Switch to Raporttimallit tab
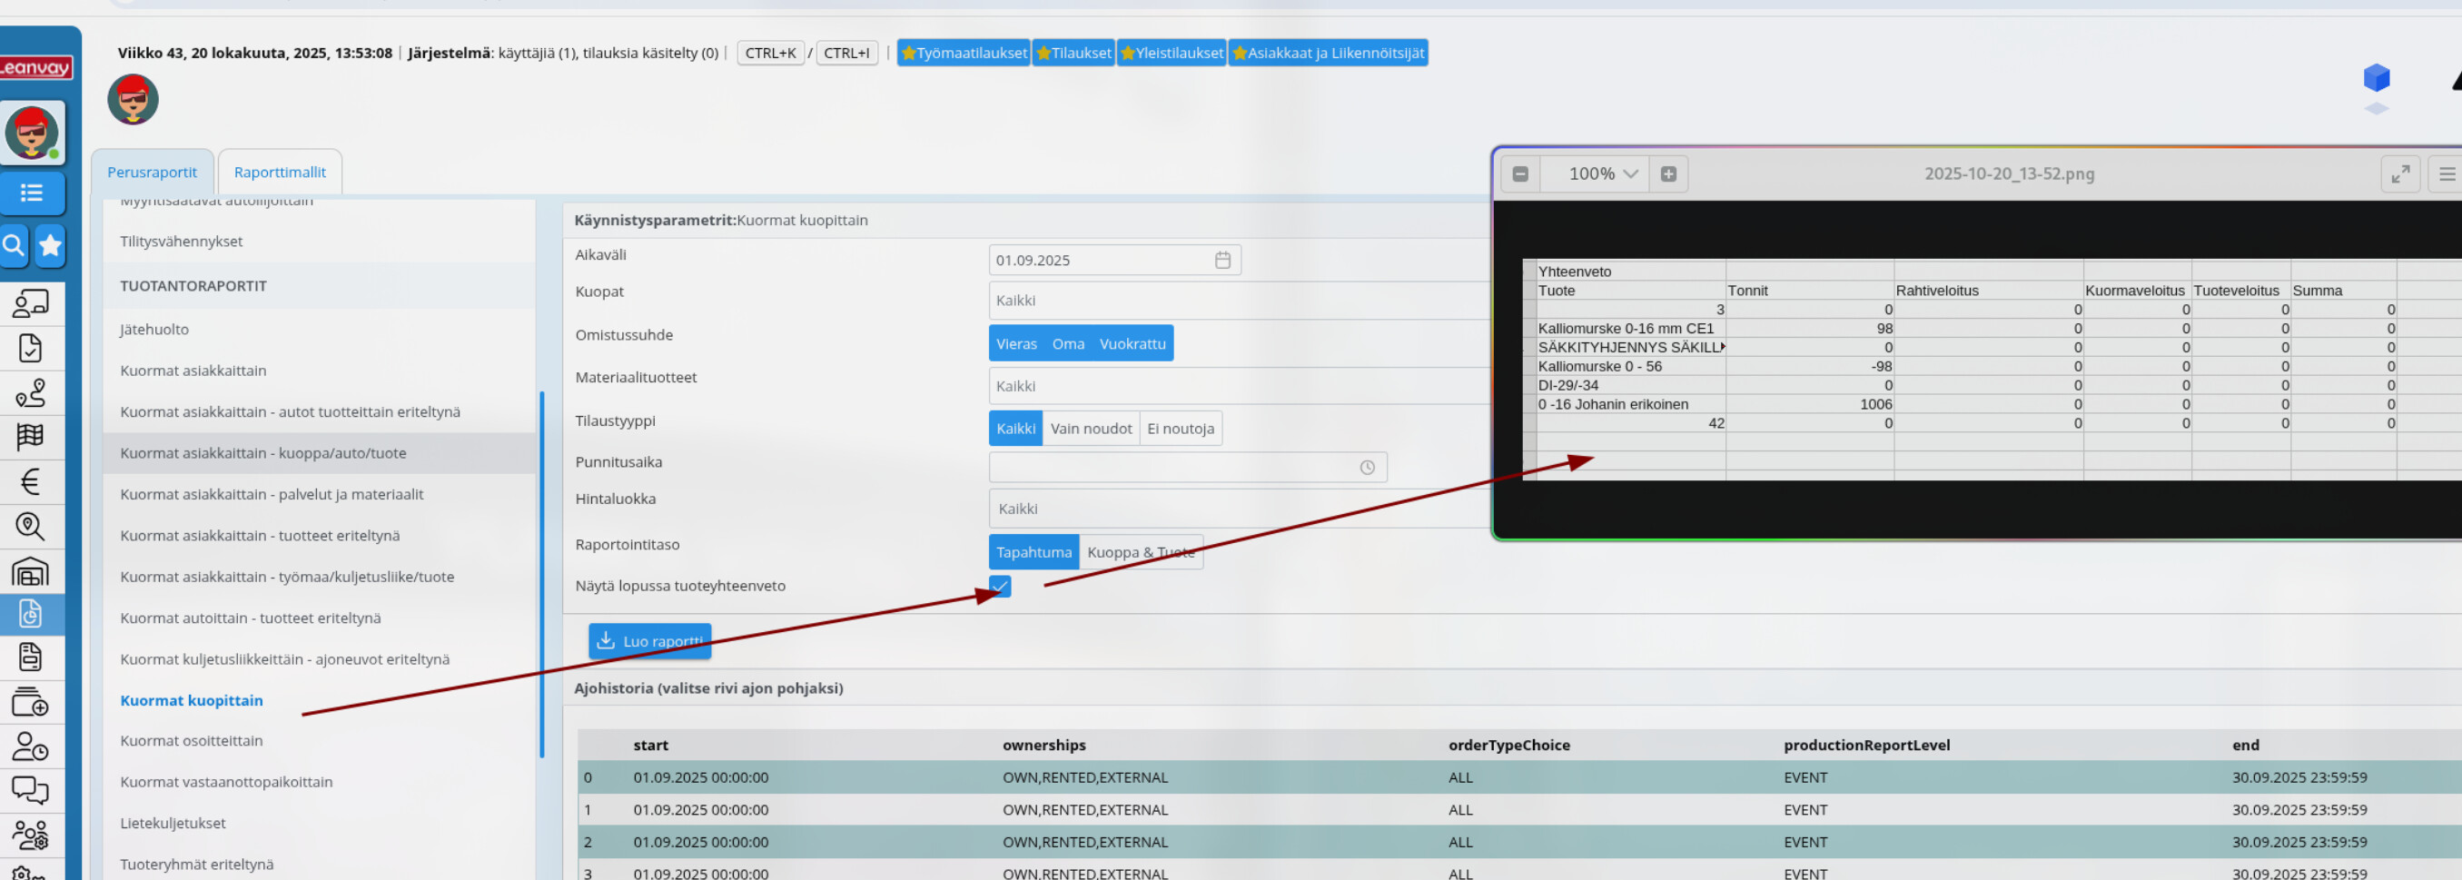This screenshot has height=880, width=2462. pos(279,172)
